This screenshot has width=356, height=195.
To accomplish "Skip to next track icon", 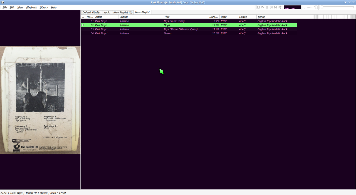I will 275,7.
